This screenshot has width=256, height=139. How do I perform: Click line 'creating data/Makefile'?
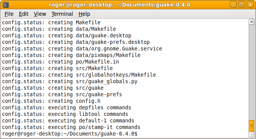tap(59, 29)
